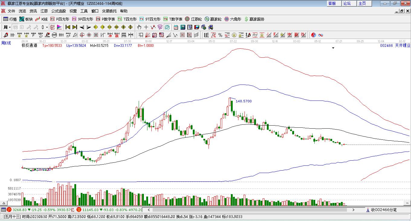Open the 板块 sector view
The image size is (411, 221).
point(26,19)
